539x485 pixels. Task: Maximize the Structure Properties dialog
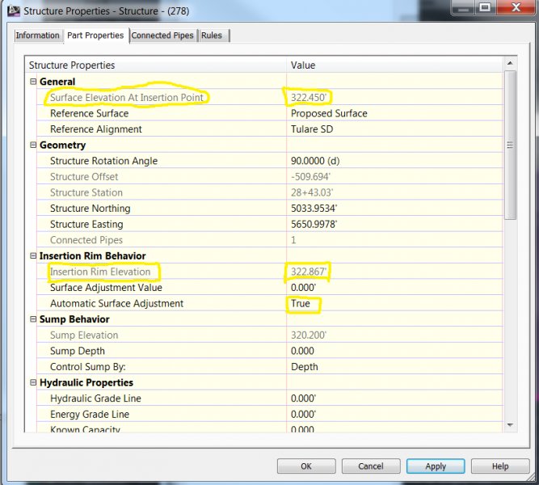tap(485, 8)
